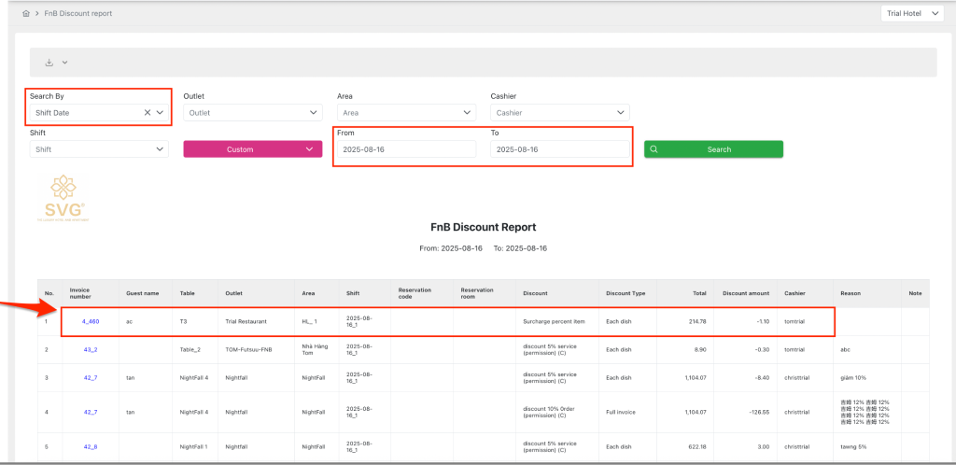
Task: Open invoice 42_6 link
Action: tap(91, 446)
